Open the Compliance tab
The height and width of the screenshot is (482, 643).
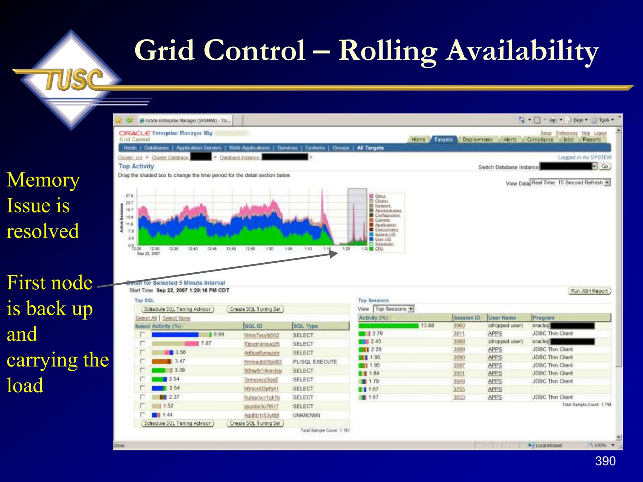540,140
